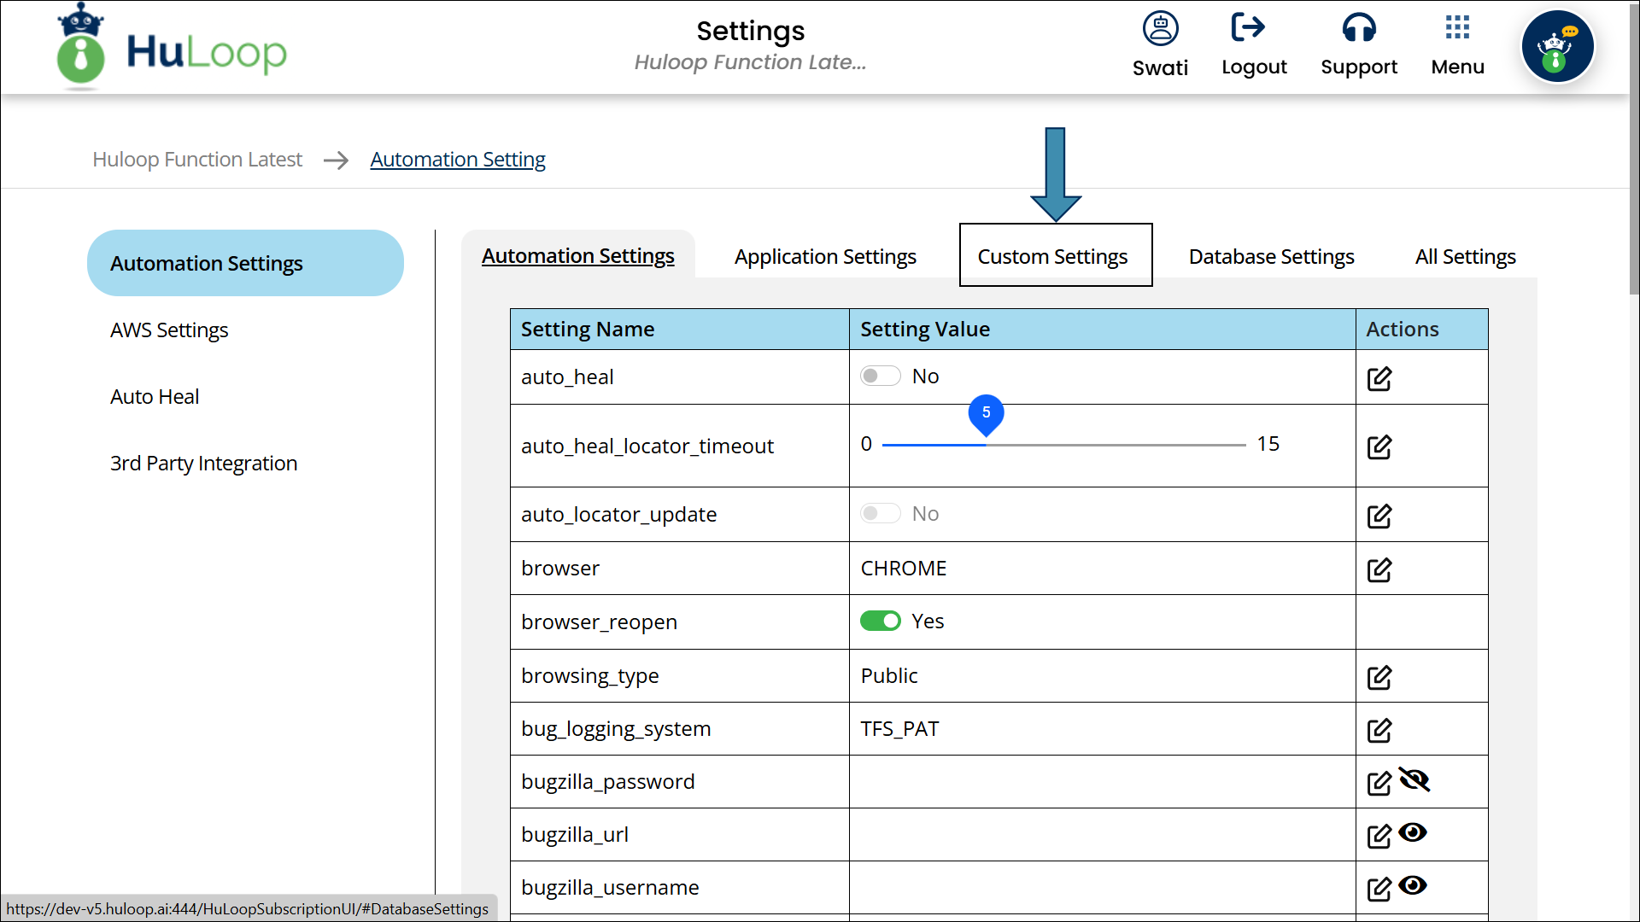Edit the browser setting value
Image resolution: width=1640 pixels, height=922 pixels.
1379,569
